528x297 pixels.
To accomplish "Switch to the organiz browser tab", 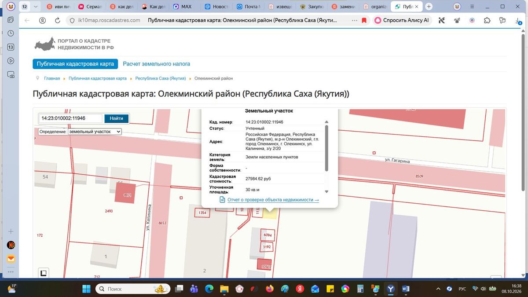I will pyautogui.click(x=375, y=7).
